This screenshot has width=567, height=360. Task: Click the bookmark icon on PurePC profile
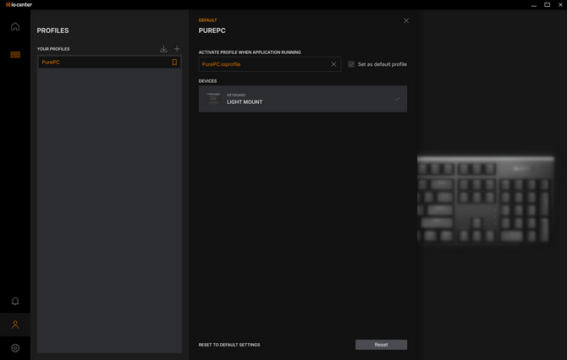pos(174,62)
